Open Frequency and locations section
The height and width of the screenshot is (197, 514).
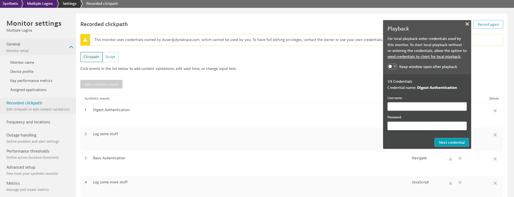28,122
